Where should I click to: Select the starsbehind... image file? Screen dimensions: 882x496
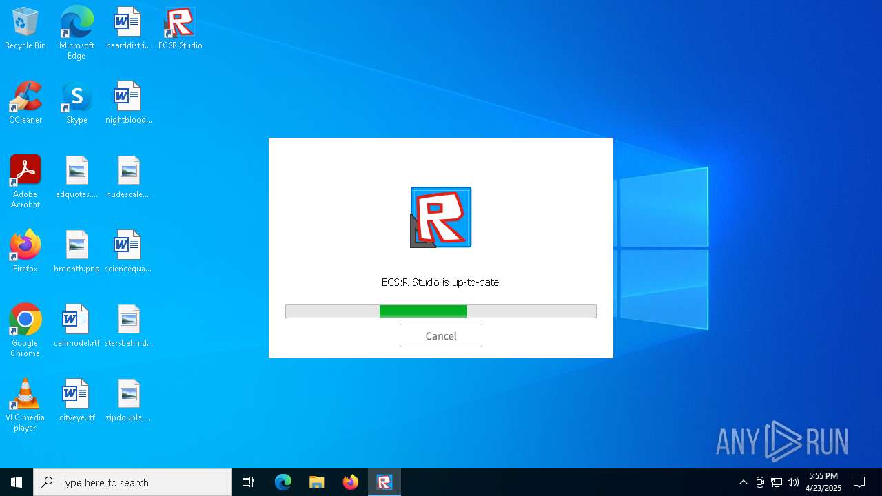[x=128, y=327]
